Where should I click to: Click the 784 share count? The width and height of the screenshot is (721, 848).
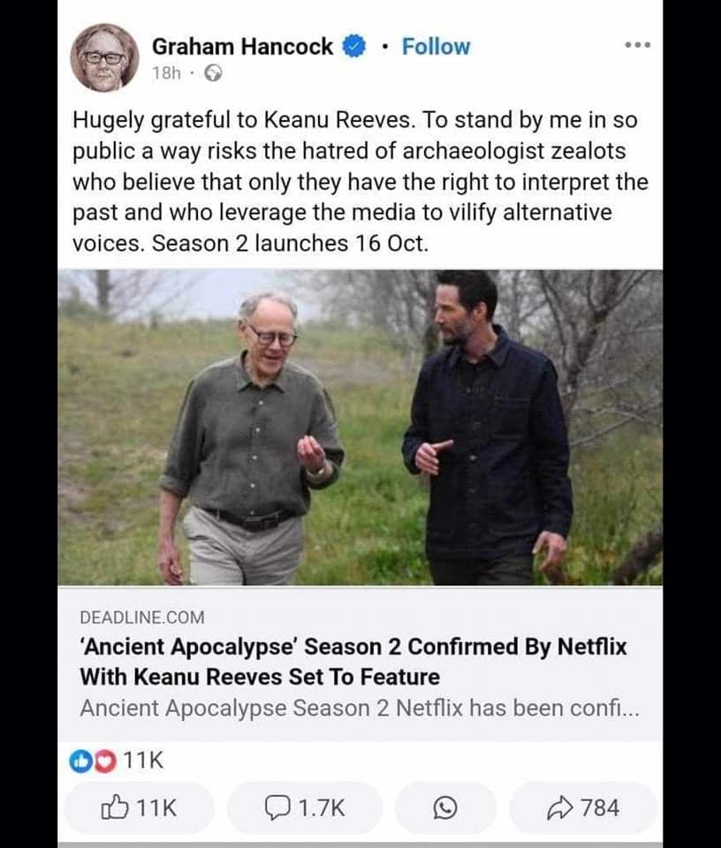point(600,807)
